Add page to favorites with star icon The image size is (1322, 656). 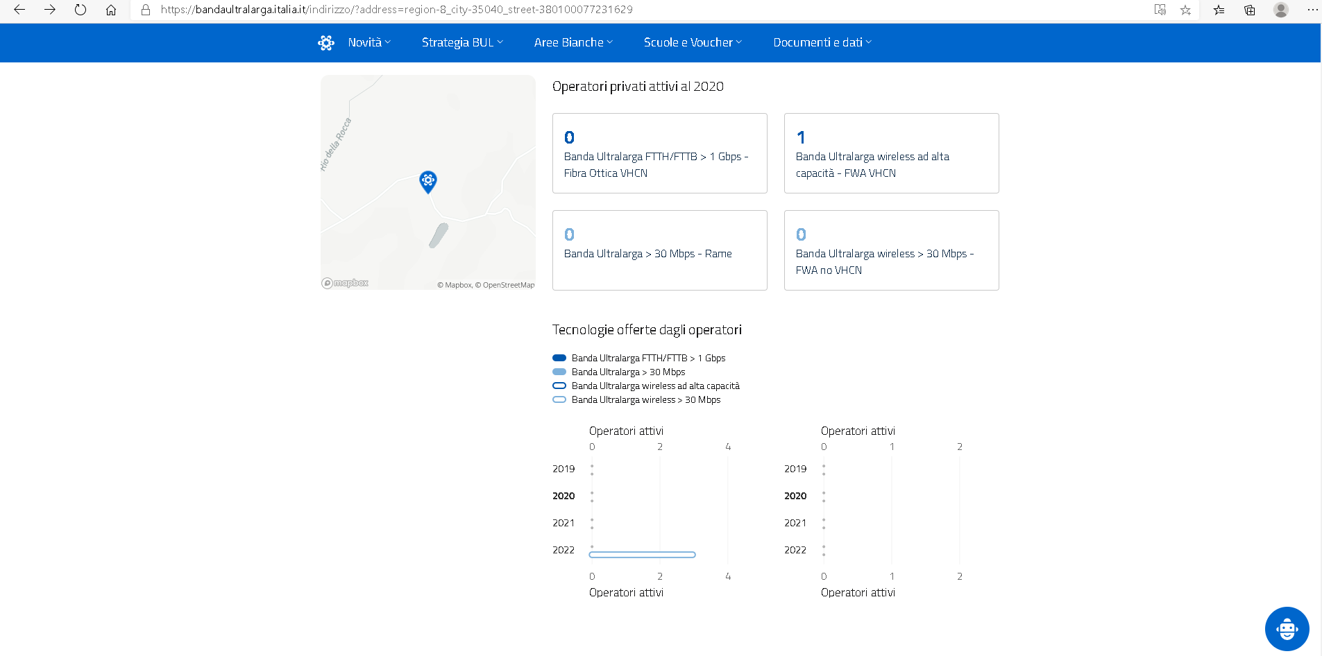coord(1185,10)
